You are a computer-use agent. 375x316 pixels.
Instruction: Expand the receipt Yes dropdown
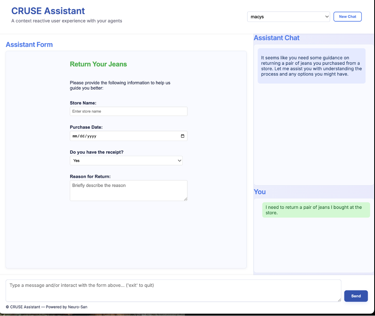[x=126, y=160]
